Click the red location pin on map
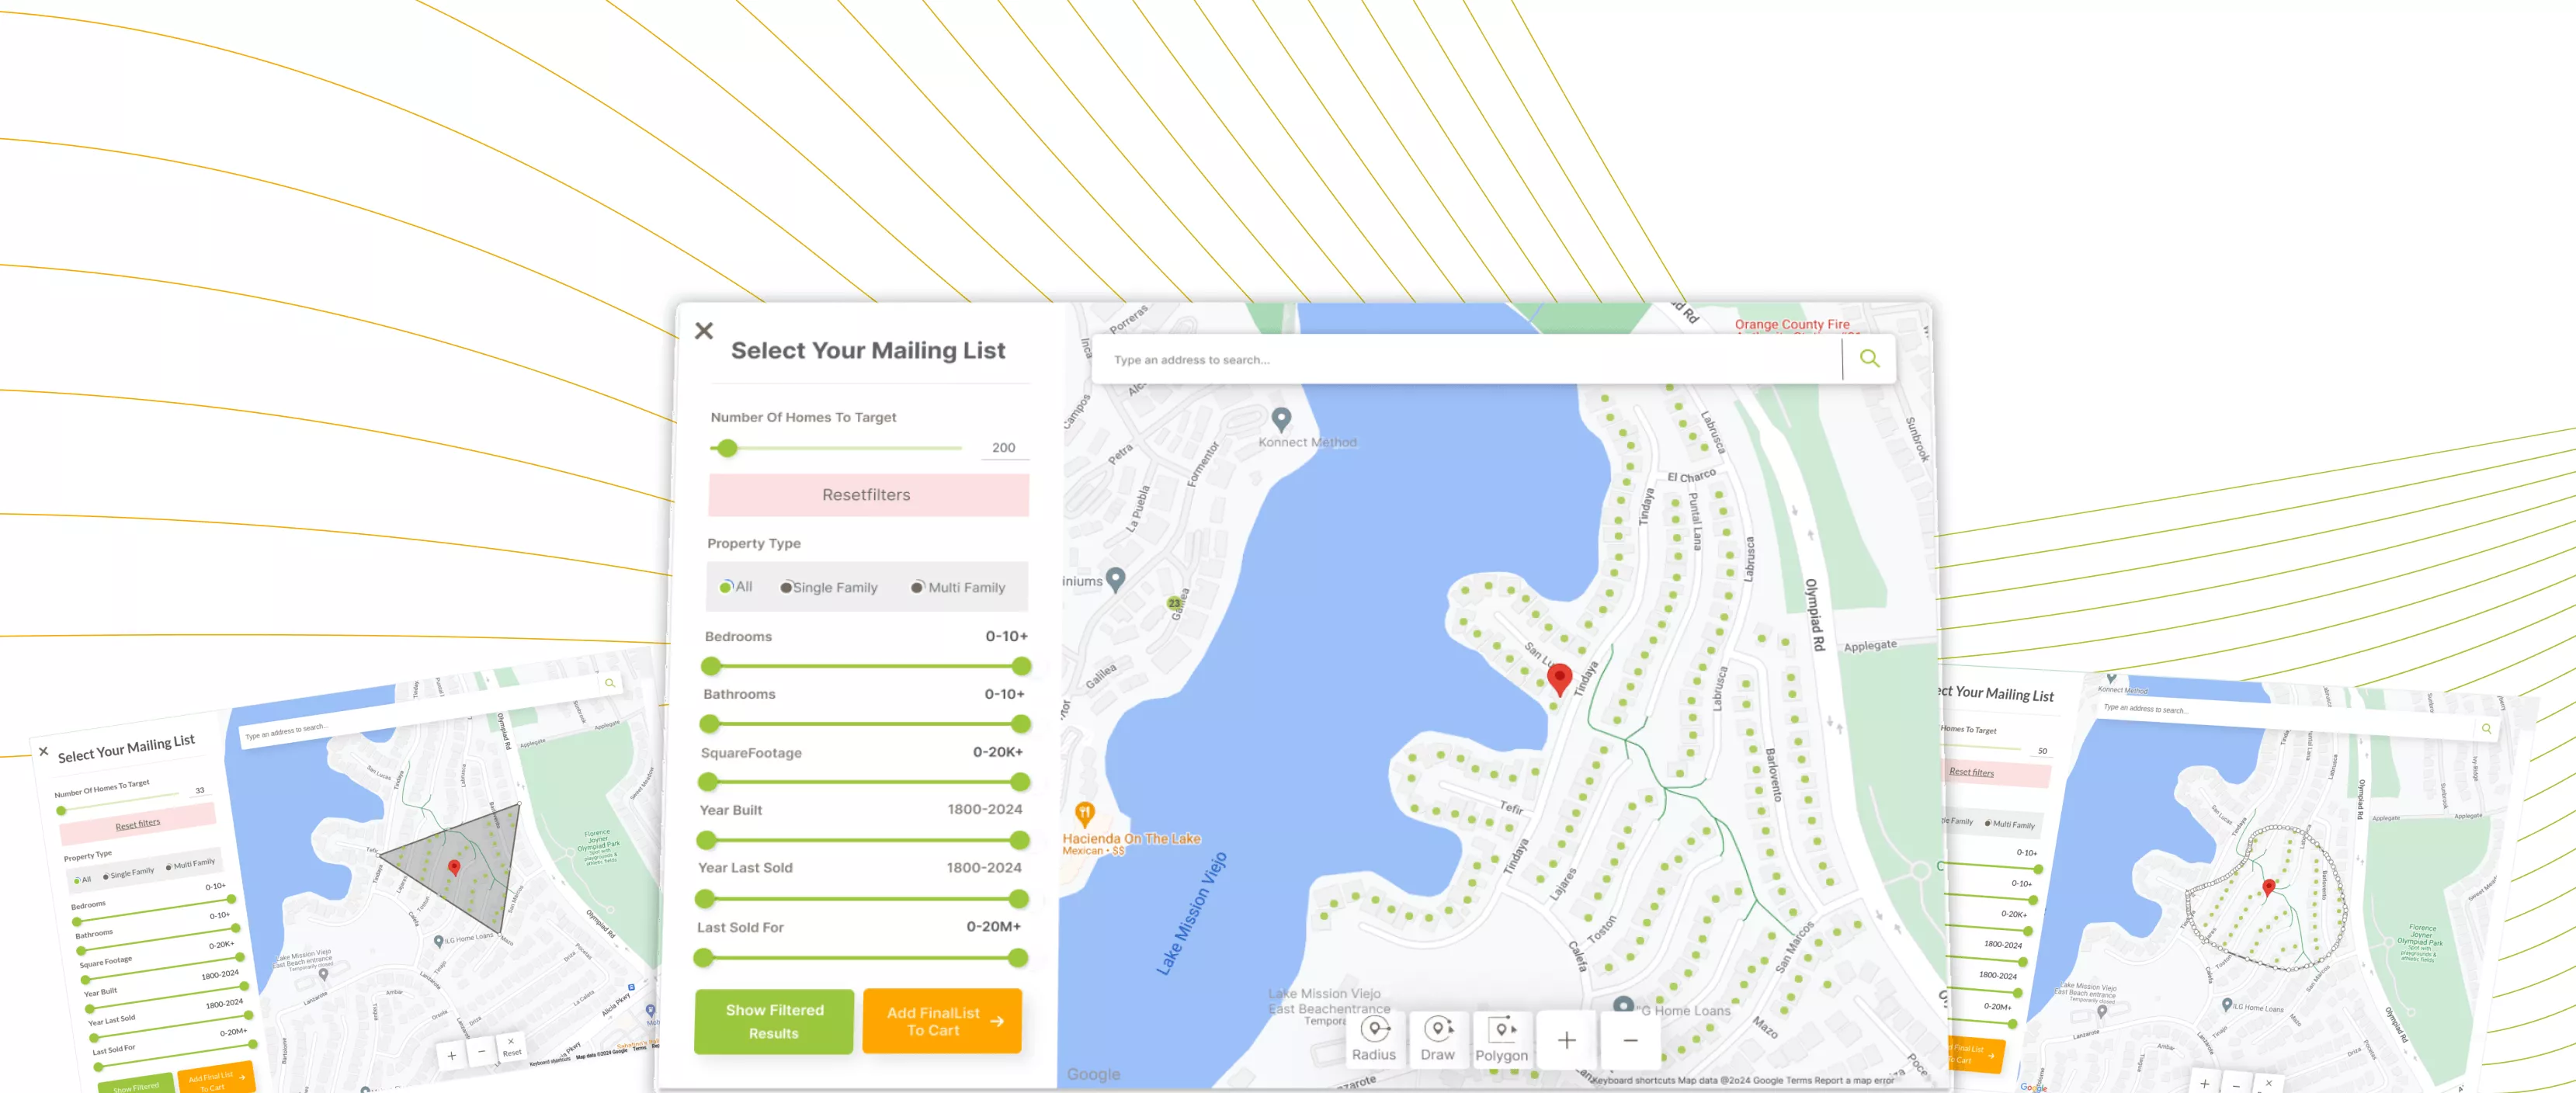The image size is (2576, 1093). 1559,677
